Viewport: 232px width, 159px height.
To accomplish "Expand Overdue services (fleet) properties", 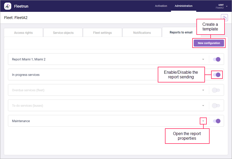I will click(x=203, y=90).
